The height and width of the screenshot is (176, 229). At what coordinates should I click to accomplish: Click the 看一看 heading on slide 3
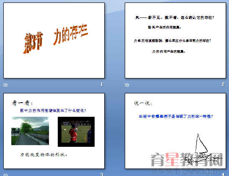[x=22, y=103]
